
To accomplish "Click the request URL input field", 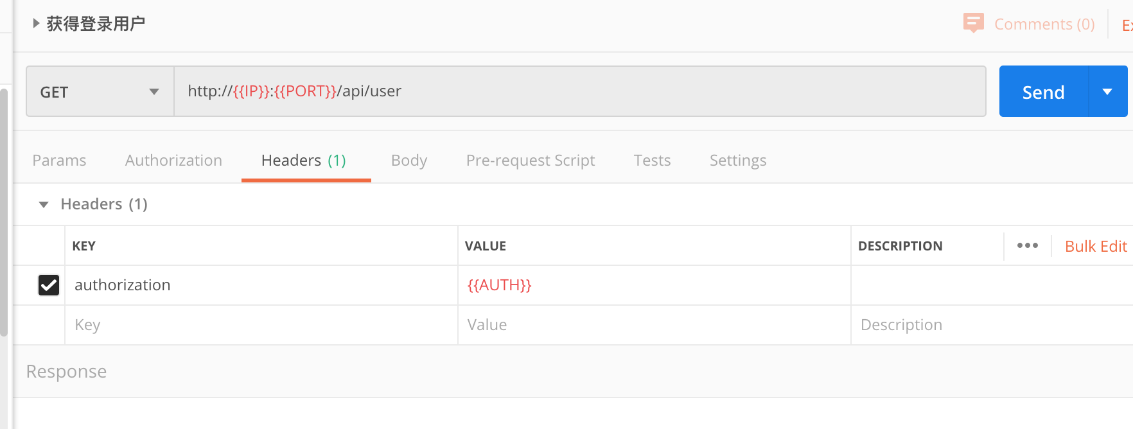I will tap(580, 91).
